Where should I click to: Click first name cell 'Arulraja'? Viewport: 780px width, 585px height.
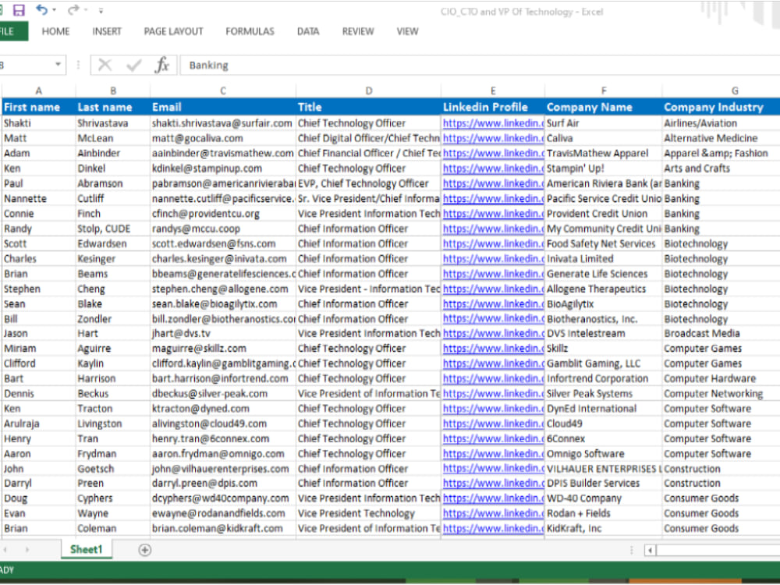click(x=39, y=424)
